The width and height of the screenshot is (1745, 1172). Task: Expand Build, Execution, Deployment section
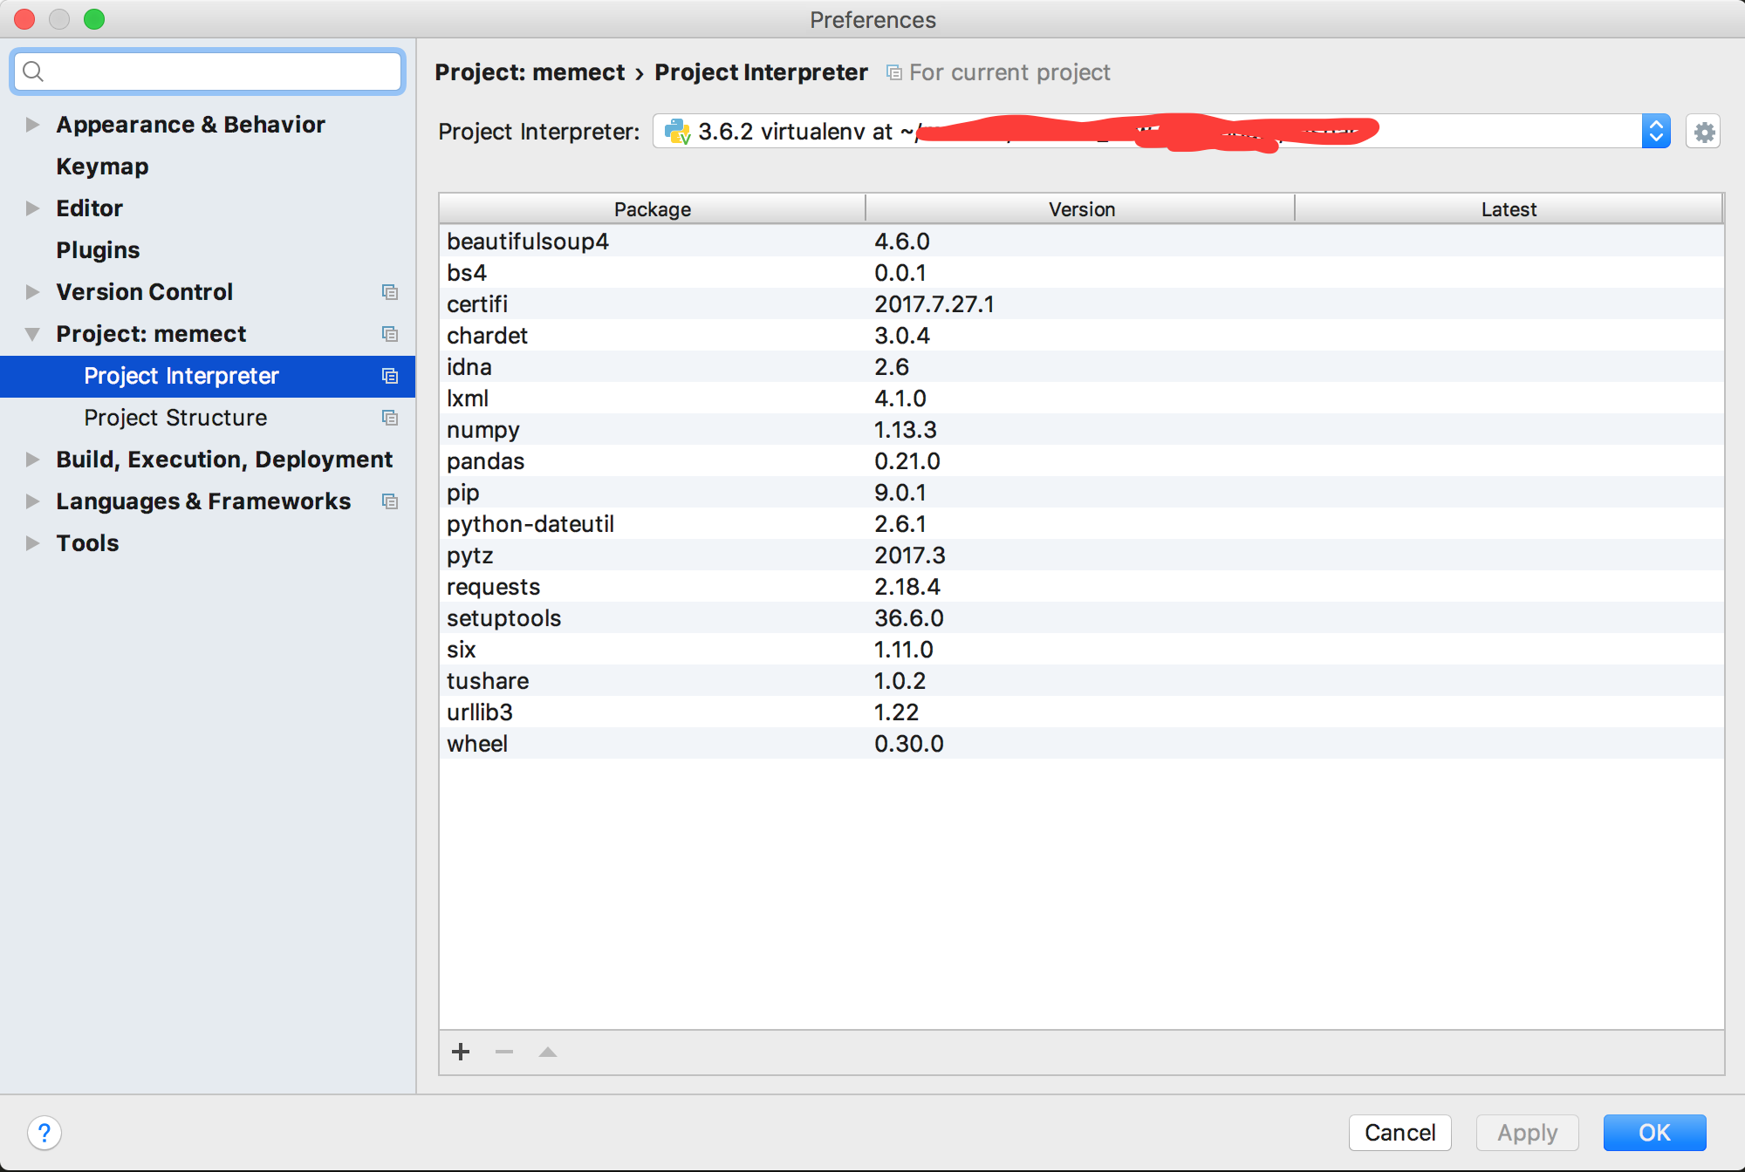[x=32, y=460]
